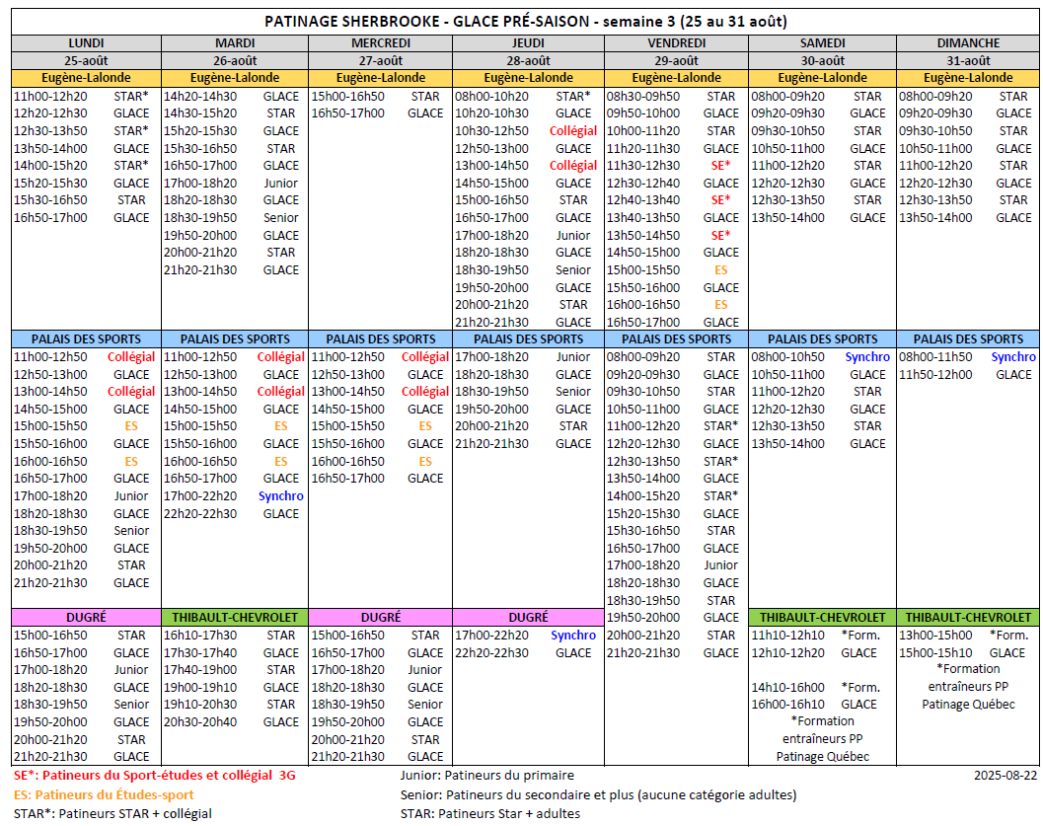Click the legend 'Senior: Patineurs du secondaire et plus'
The width and height of the screenshot is (1043, 826).
tap(598, 794)
